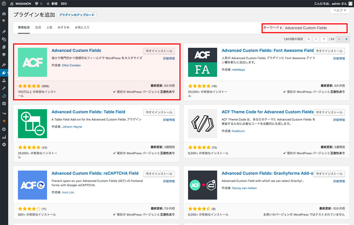Click the reCAPTCHA Field blue thumbnail
The height and width of the screenshot is (225, 354).
tap(33, 185)
